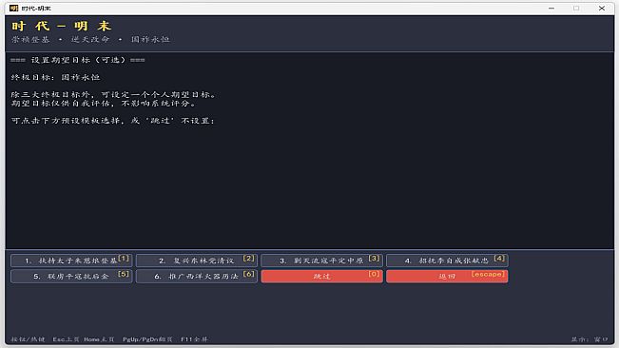Click the 时代－明末 yellow game title
The image size is (619, 348).
tap(61, 26)
